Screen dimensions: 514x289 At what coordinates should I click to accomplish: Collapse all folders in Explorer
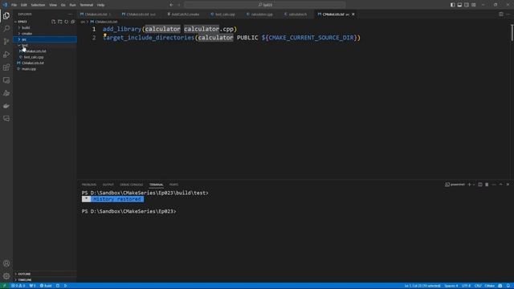pos(73,22)
